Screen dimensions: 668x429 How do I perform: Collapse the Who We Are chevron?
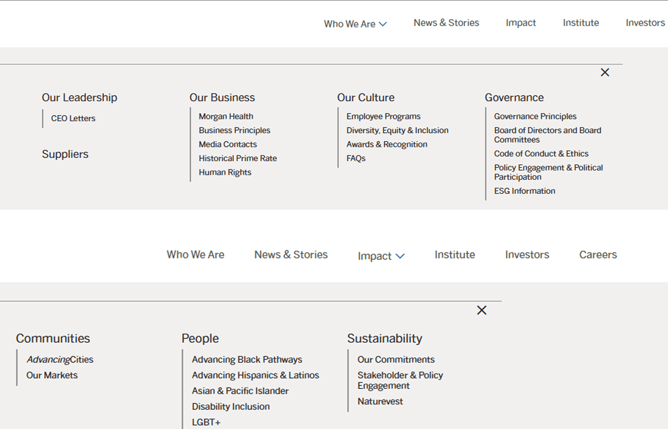pos(383,24)
